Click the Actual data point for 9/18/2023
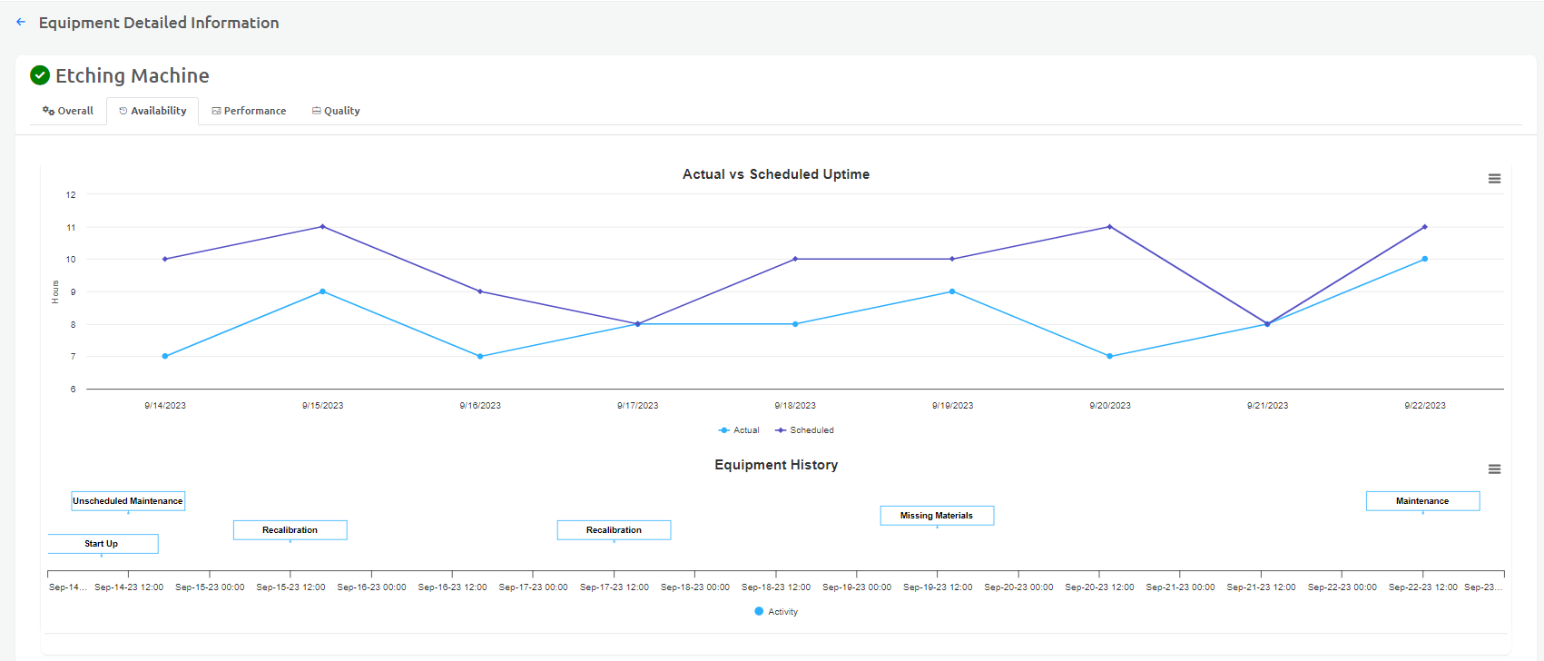Image resolution: width=1544 pixels, height=661 pixels. (795, 324)
